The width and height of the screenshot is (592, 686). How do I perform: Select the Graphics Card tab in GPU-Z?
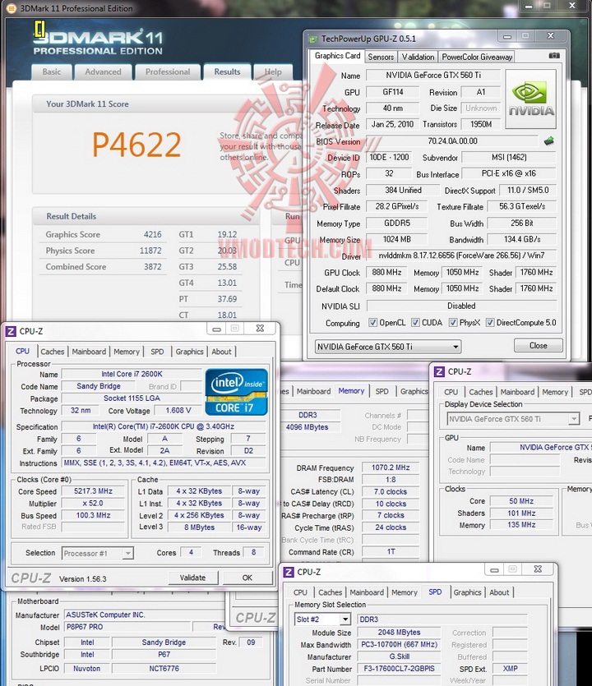pos(337,56)
